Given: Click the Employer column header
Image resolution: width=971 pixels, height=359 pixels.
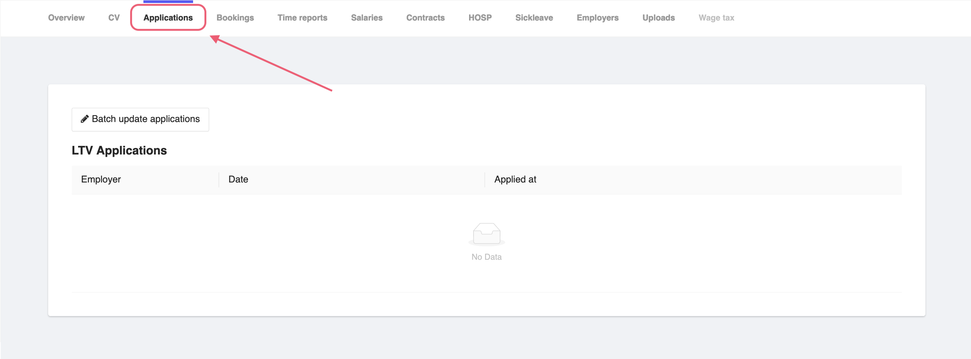Looking at the screenshot, I should (x=100, y=179).
